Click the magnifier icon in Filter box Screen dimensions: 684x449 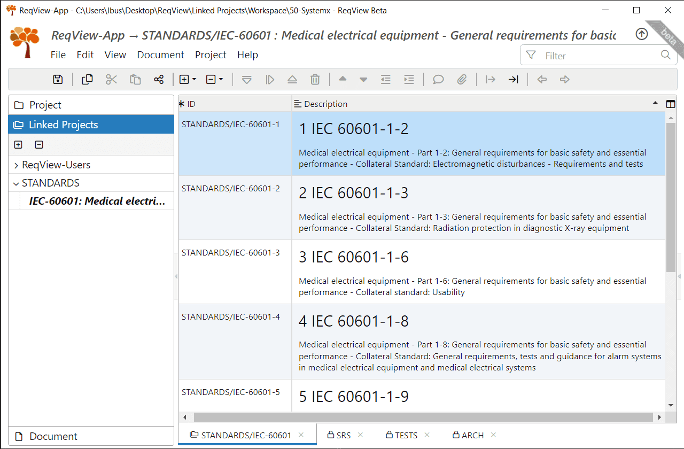click(665, 55)
